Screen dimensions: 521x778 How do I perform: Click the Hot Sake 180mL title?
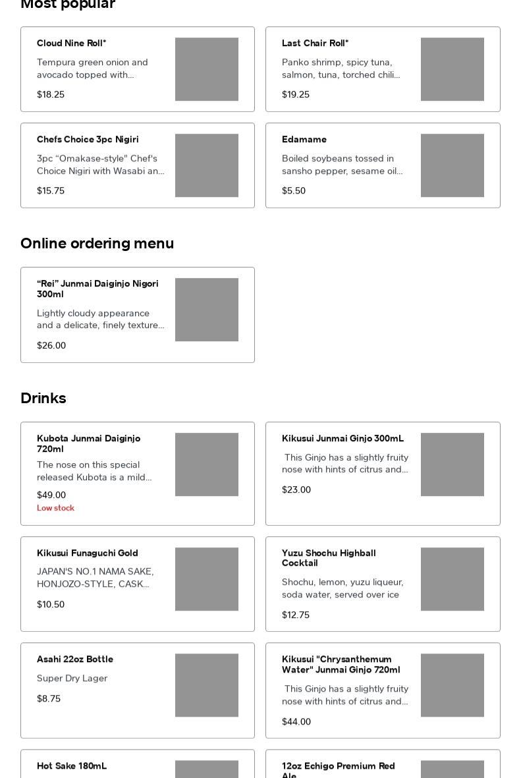coord(72,766)
